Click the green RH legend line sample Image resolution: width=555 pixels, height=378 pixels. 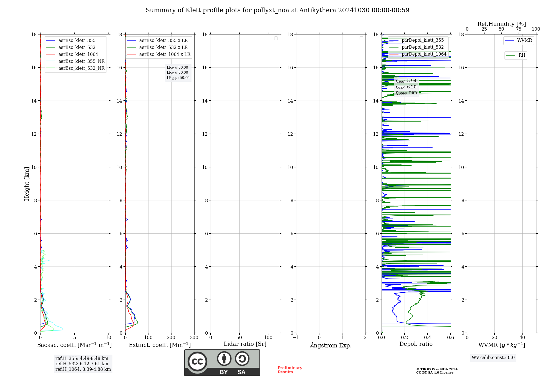[511, 55]
